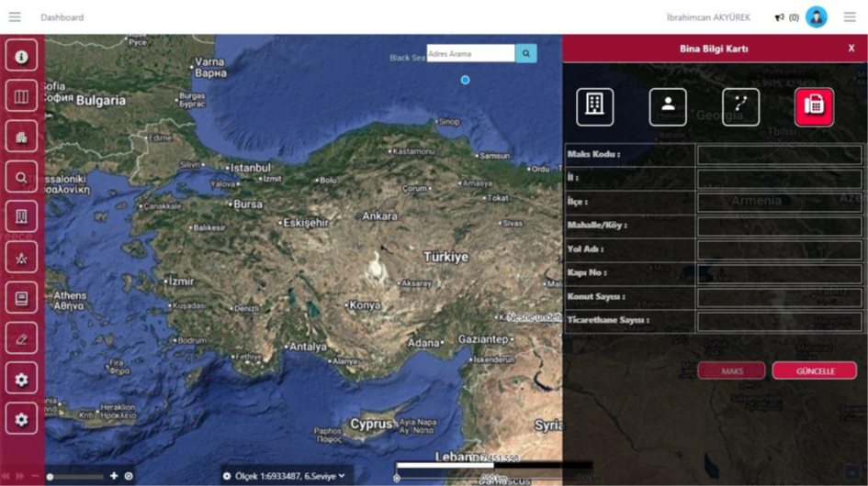The width and height of the screenshot is (868, 486).
Task: Open the user avatar profile menu
Action: [x=816, y=17]
